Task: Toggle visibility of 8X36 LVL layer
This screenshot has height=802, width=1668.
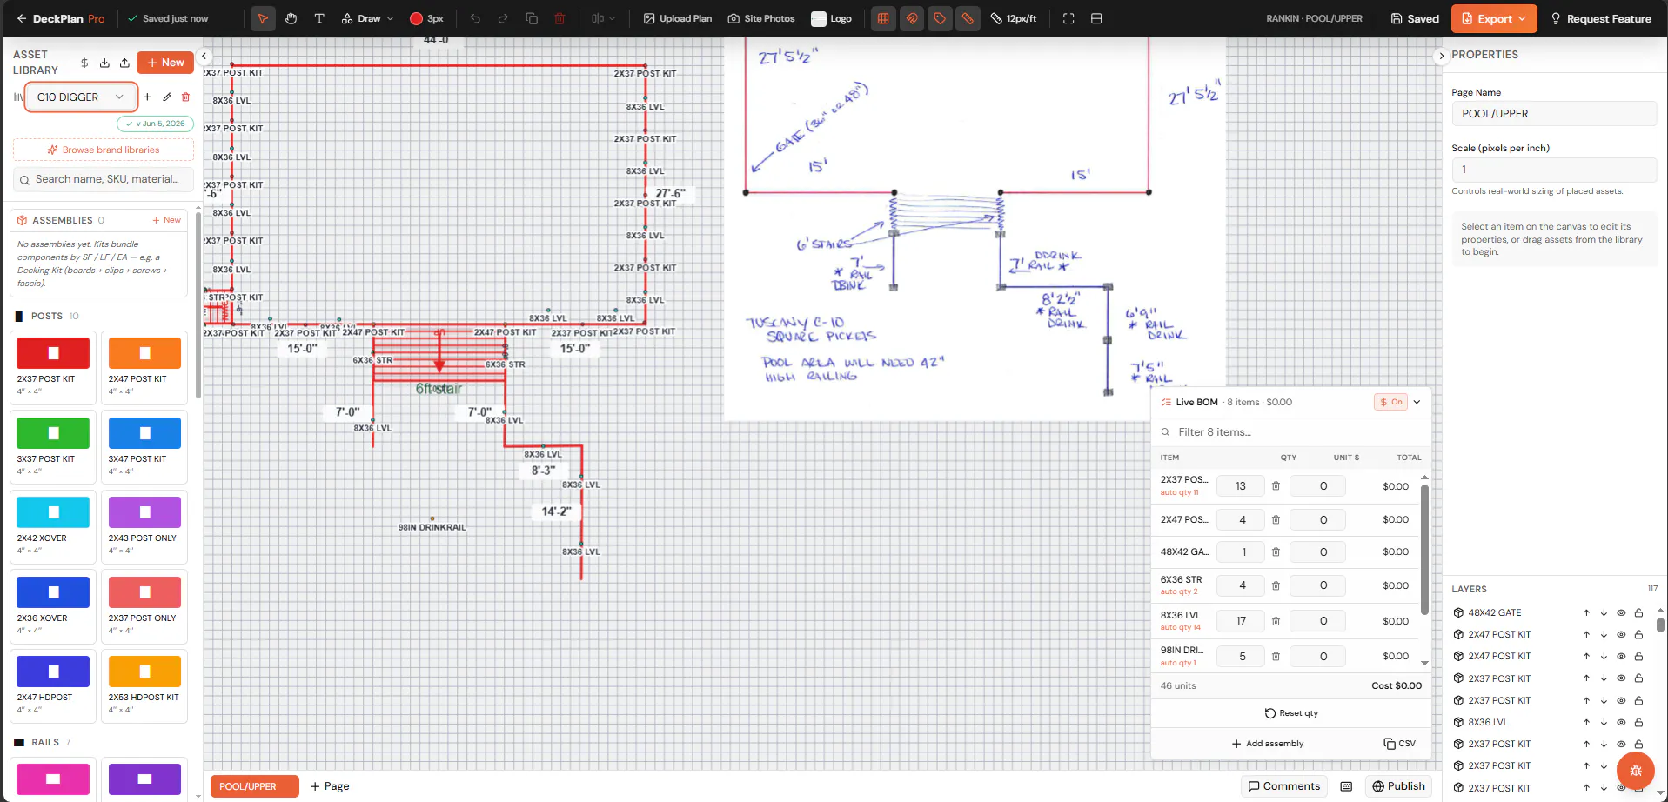Action: tap(1621, 722)
